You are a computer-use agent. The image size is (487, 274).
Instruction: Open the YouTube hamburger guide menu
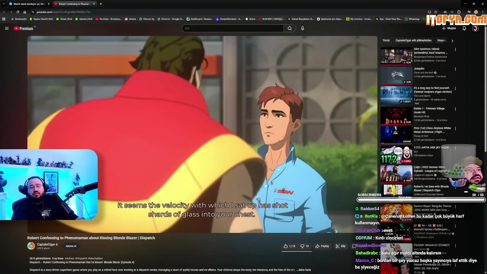pos(6,28)
